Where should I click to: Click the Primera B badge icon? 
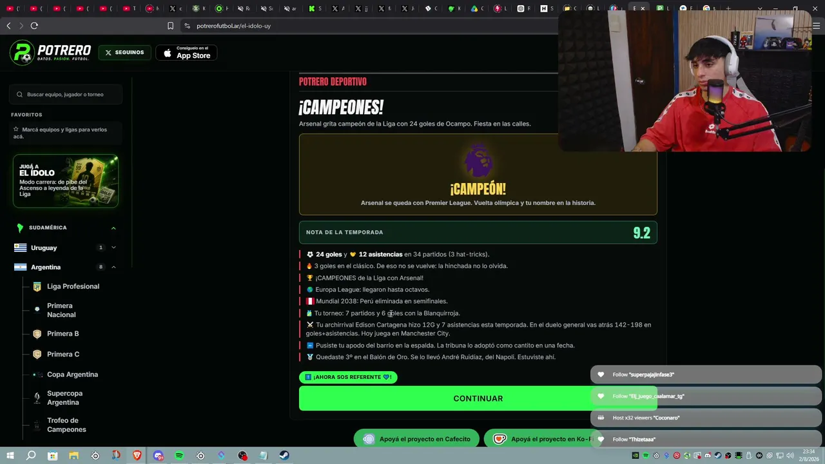point(37,334)
